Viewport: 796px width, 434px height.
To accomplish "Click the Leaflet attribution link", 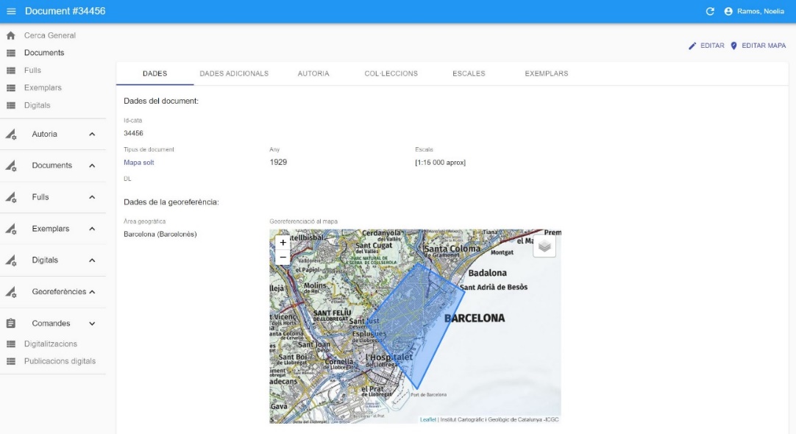I will coord(428,420).
